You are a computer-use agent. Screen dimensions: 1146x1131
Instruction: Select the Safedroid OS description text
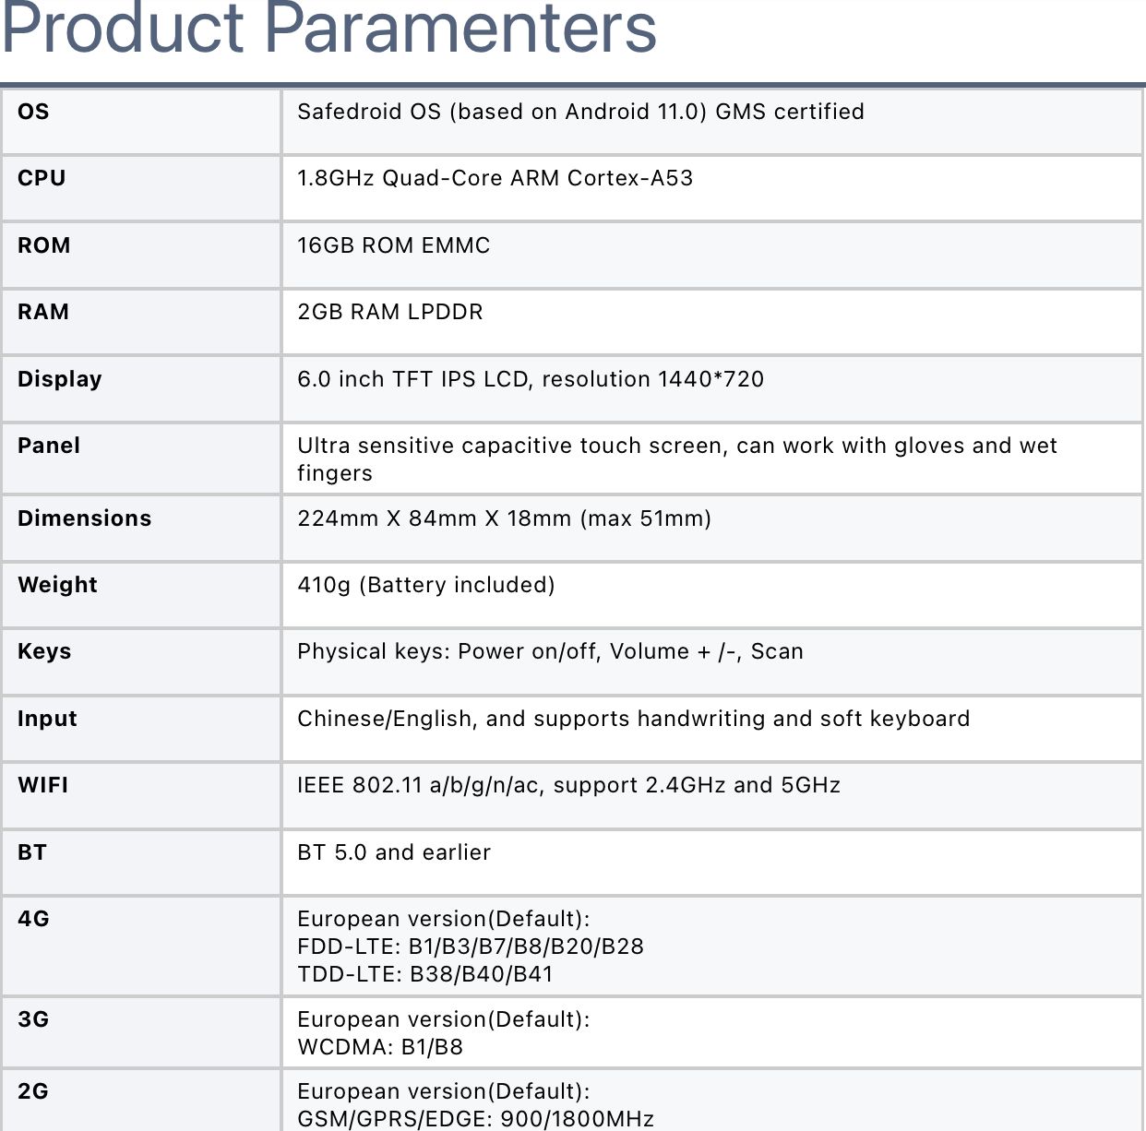tap(580, 112)
